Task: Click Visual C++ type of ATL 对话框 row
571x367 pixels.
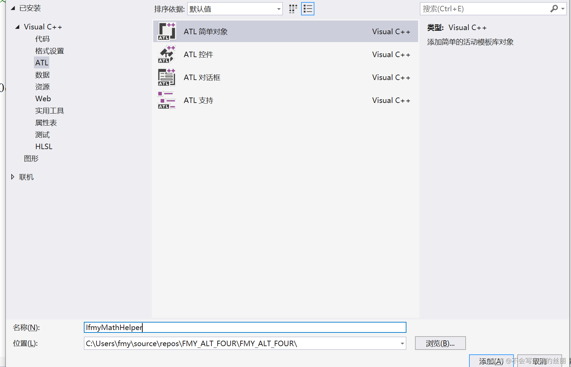Action: 391,77
